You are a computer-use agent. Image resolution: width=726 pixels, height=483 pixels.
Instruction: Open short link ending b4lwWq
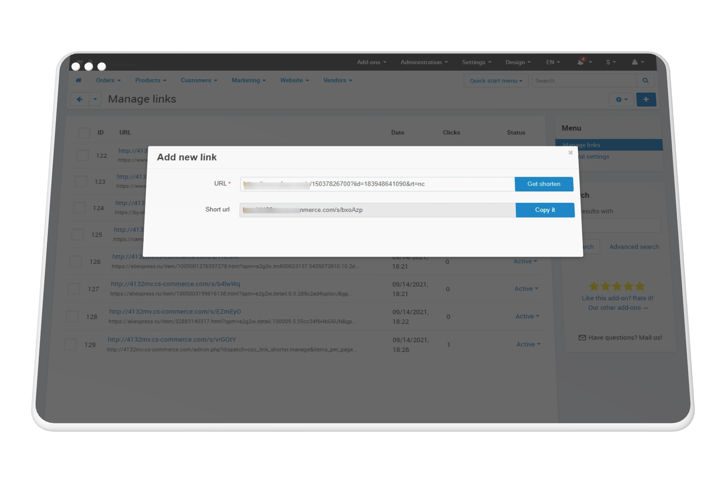pos(176,284)
